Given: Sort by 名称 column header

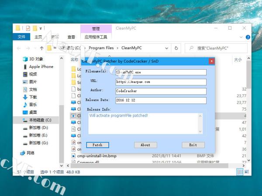Looking at the screenshot, I should tap(74, 60).
